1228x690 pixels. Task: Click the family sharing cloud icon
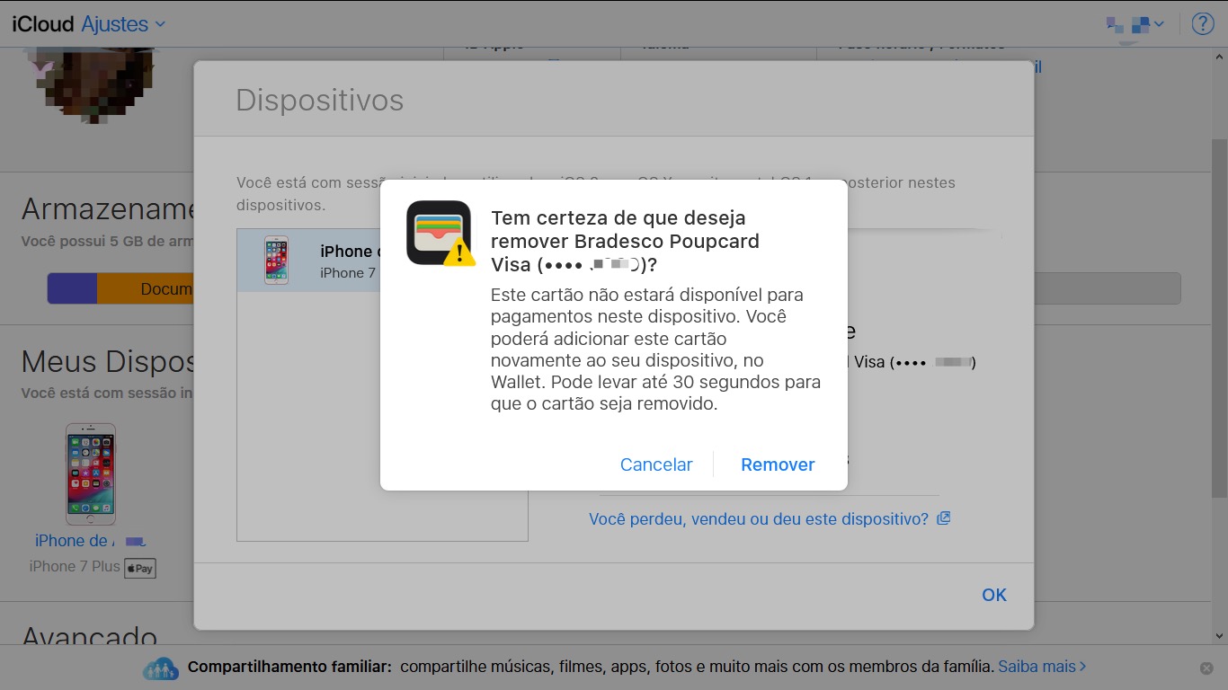coord(161,668)
